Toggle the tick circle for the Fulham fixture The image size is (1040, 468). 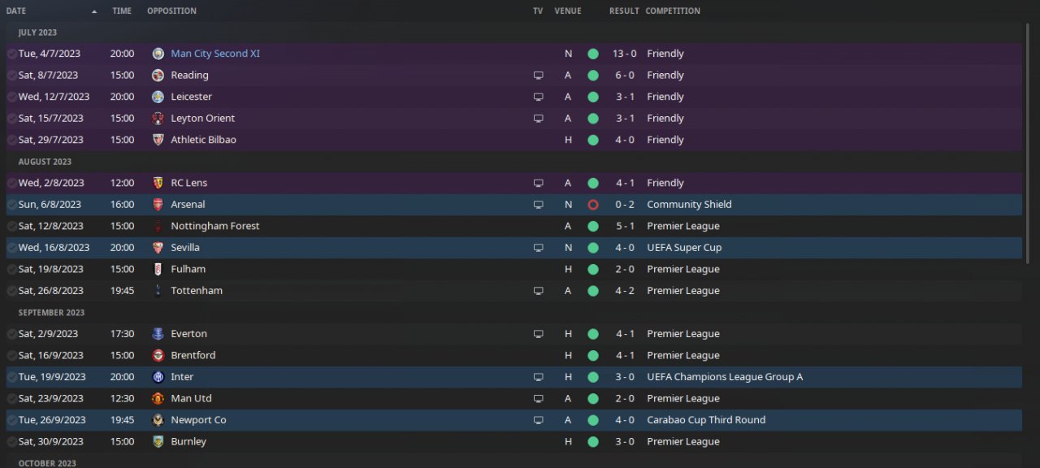pyautogui.click(x=11, y=269)
